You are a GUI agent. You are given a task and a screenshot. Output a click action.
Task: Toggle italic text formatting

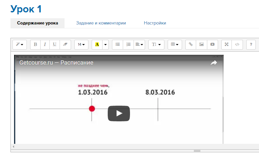point(45,44)
